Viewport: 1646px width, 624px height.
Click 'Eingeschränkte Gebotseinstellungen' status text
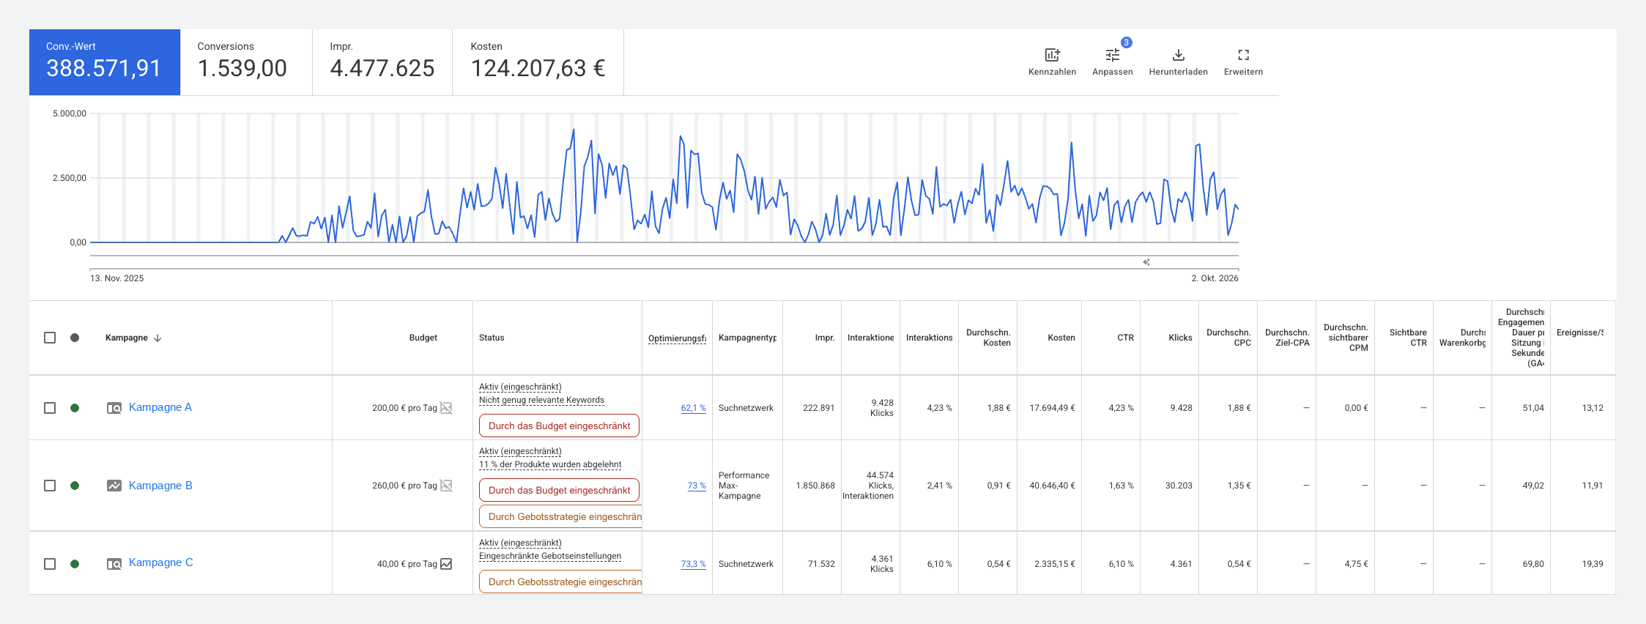[x=550, y=556]
